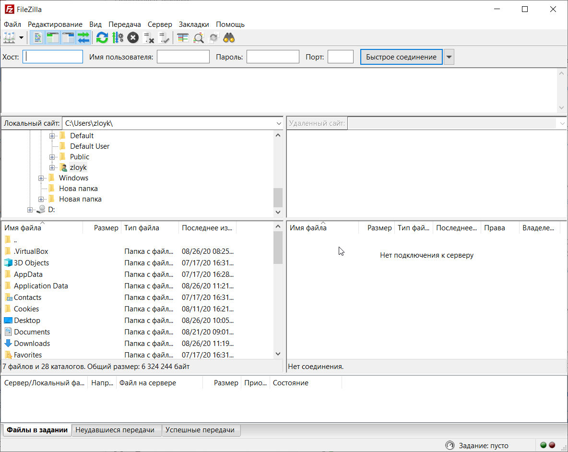This screenshot has width=568, height=452.
Task: Click the refresh file lists icon
Action: tap(102, 37)
